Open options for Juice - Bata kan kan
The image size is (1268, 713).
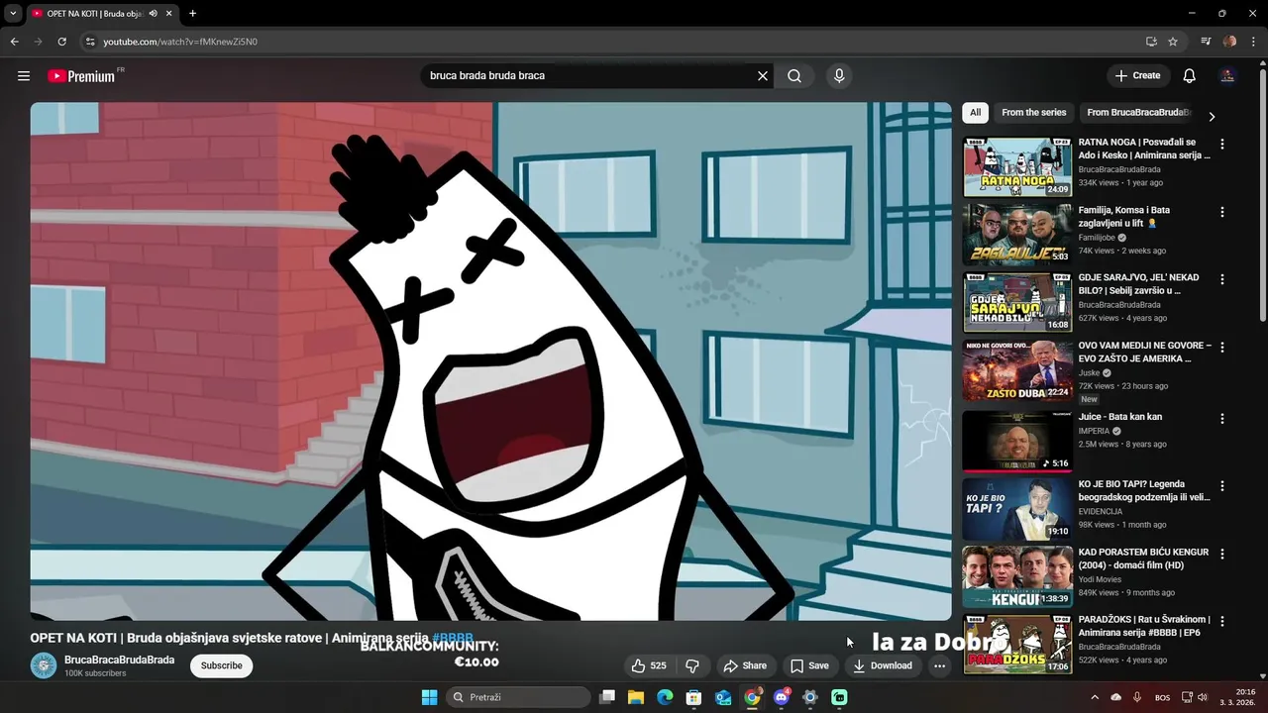pos(1221,418)
